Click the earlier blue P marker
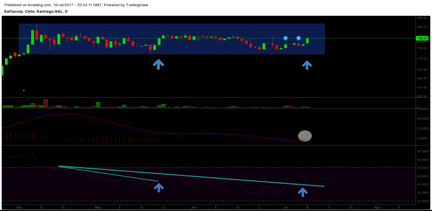Screen dimensions: 432x211 pos(285,38)
